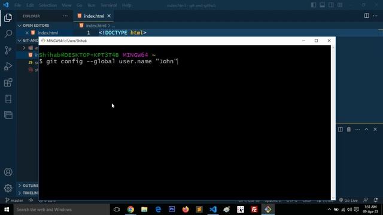
Task: Close the VS Code bottom panel
Action: [x=375, y=130]
